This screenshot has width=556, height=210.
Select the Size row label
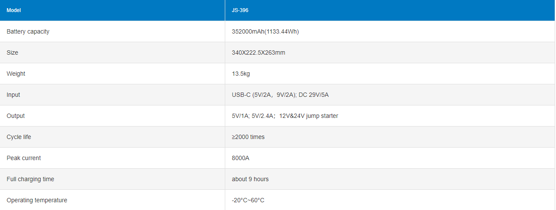tap(12, 52)
